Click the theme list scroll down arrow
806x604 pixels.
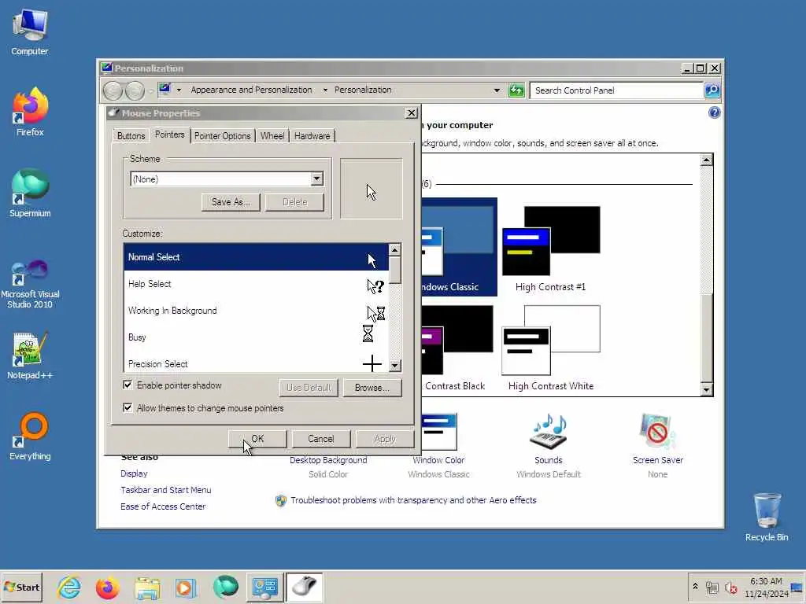click(706, 390)
